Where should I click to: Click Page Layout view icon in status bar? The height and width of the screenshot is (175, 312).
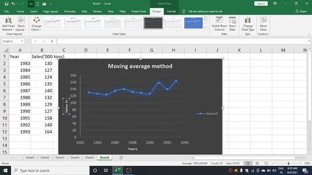click(257, 163)
